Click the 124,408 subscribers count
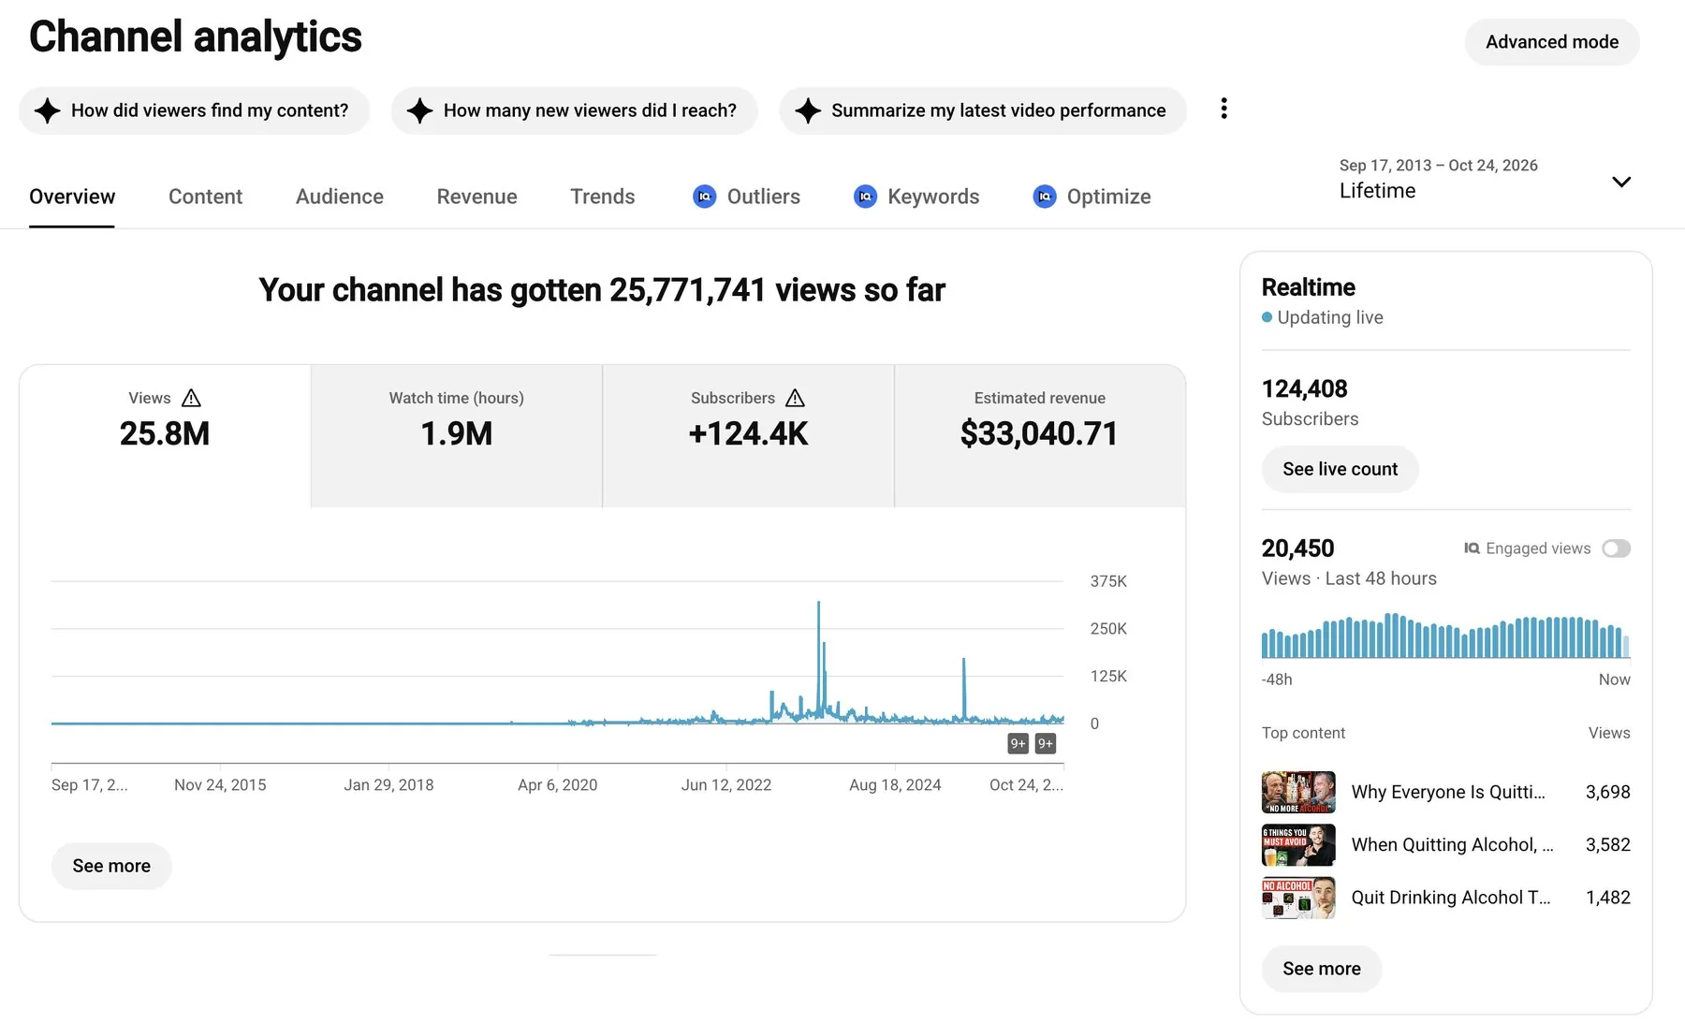1685x1023 pixels. [1304, 388]
